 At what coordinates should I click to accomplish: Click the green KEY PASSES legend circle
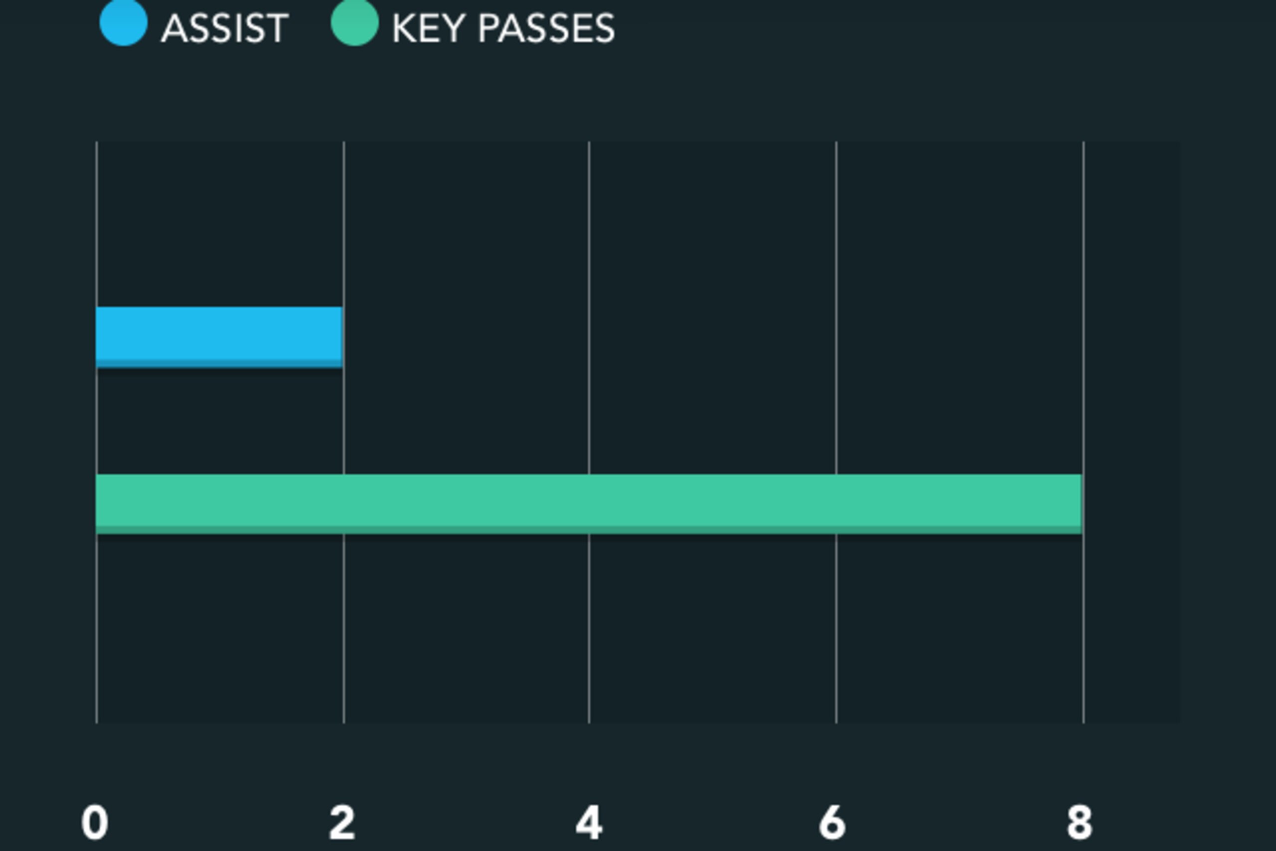point(354,22)
